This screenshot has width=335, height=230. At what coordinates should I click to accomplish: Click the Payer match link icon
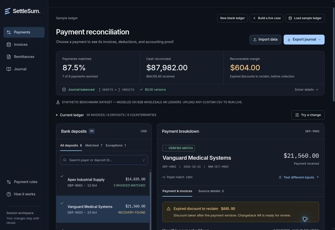pyautogui.click(x=164, y=177)
